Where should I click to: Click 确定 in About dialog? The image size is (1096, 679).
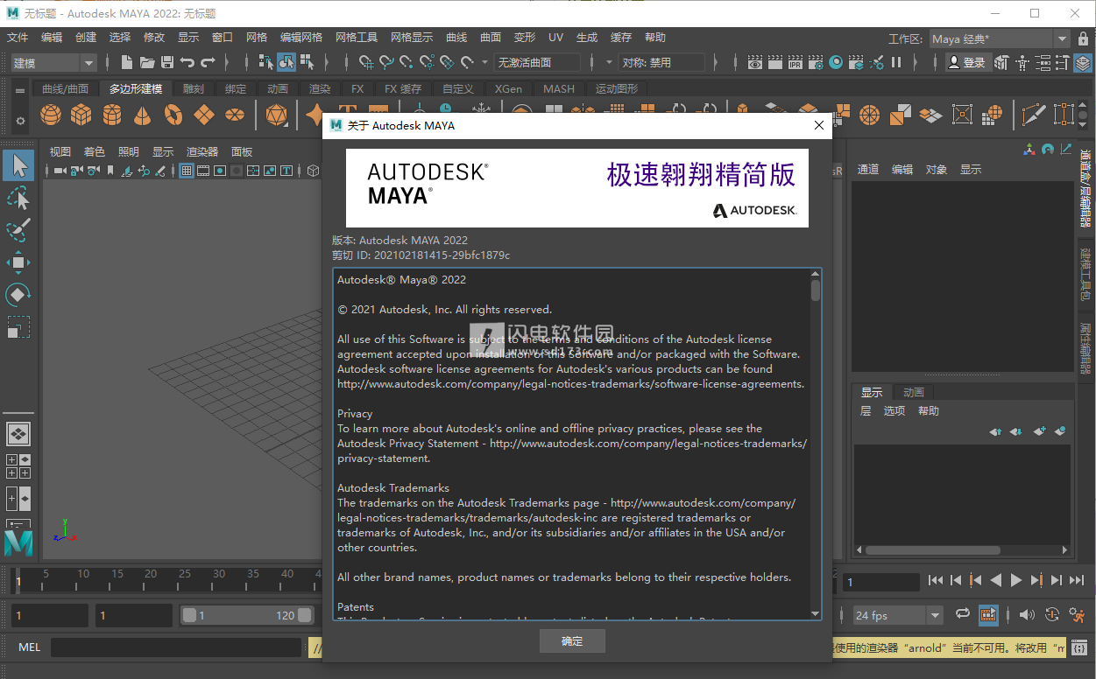[x=572, y=640]
